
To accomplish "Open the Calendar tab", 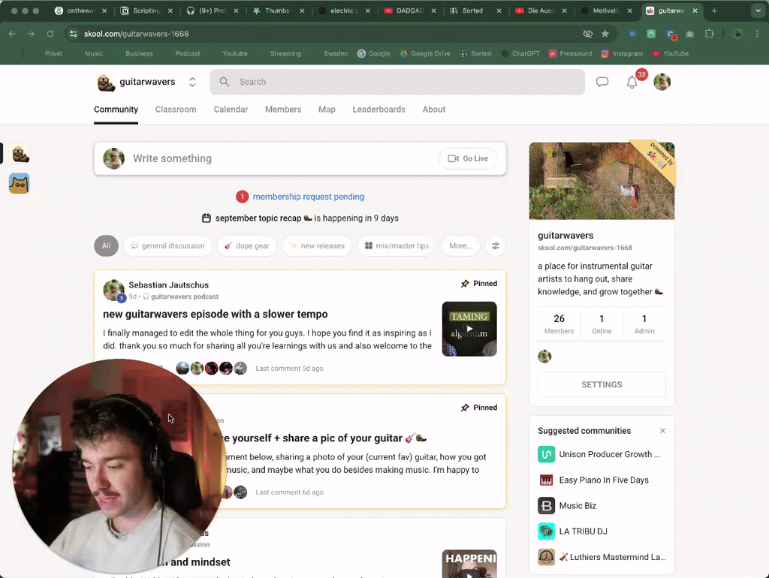I will click(231, 110).
